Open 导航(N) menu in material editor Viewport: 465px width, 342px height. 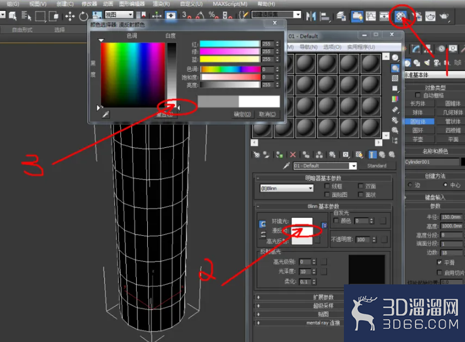308,47
